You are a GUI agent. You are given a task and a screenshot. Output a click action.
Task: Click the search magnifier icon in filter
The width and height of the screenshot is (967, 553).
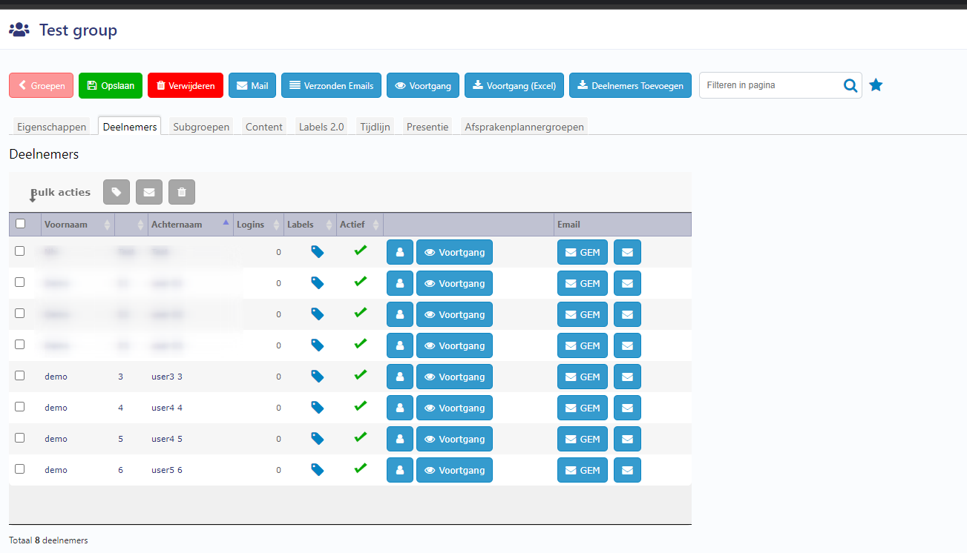tap(850, 85)
